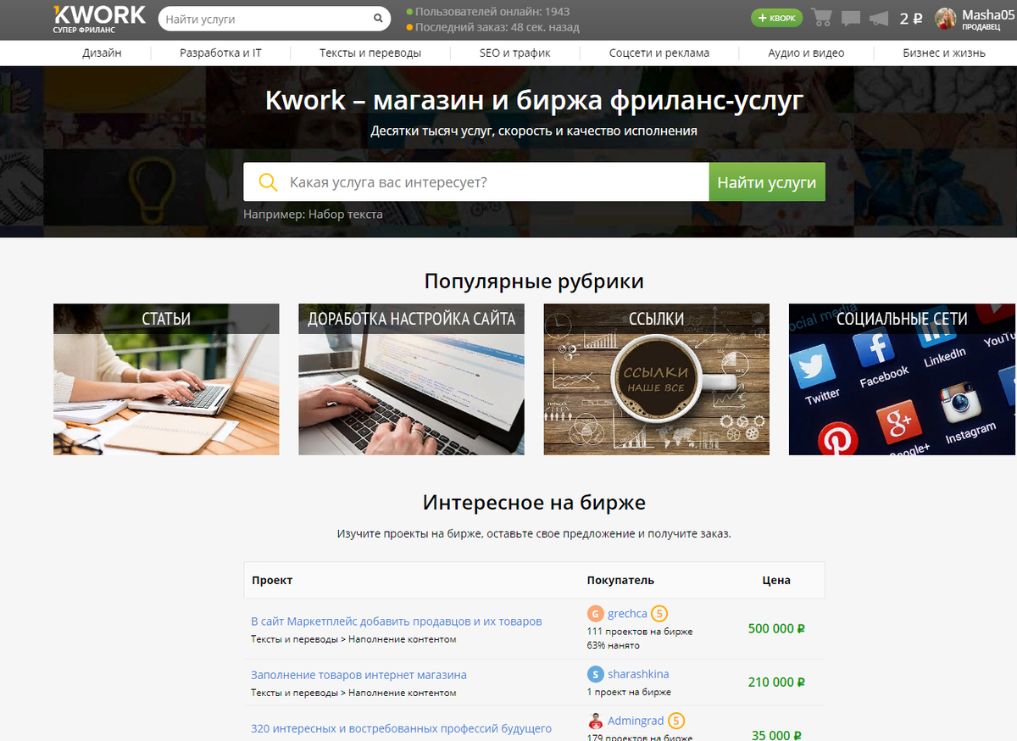
Task: Open the СОЦИАЛЬНЫЕ СЕТИ category thumbnail
Action: pyautogui.click(x=902, y=379)
